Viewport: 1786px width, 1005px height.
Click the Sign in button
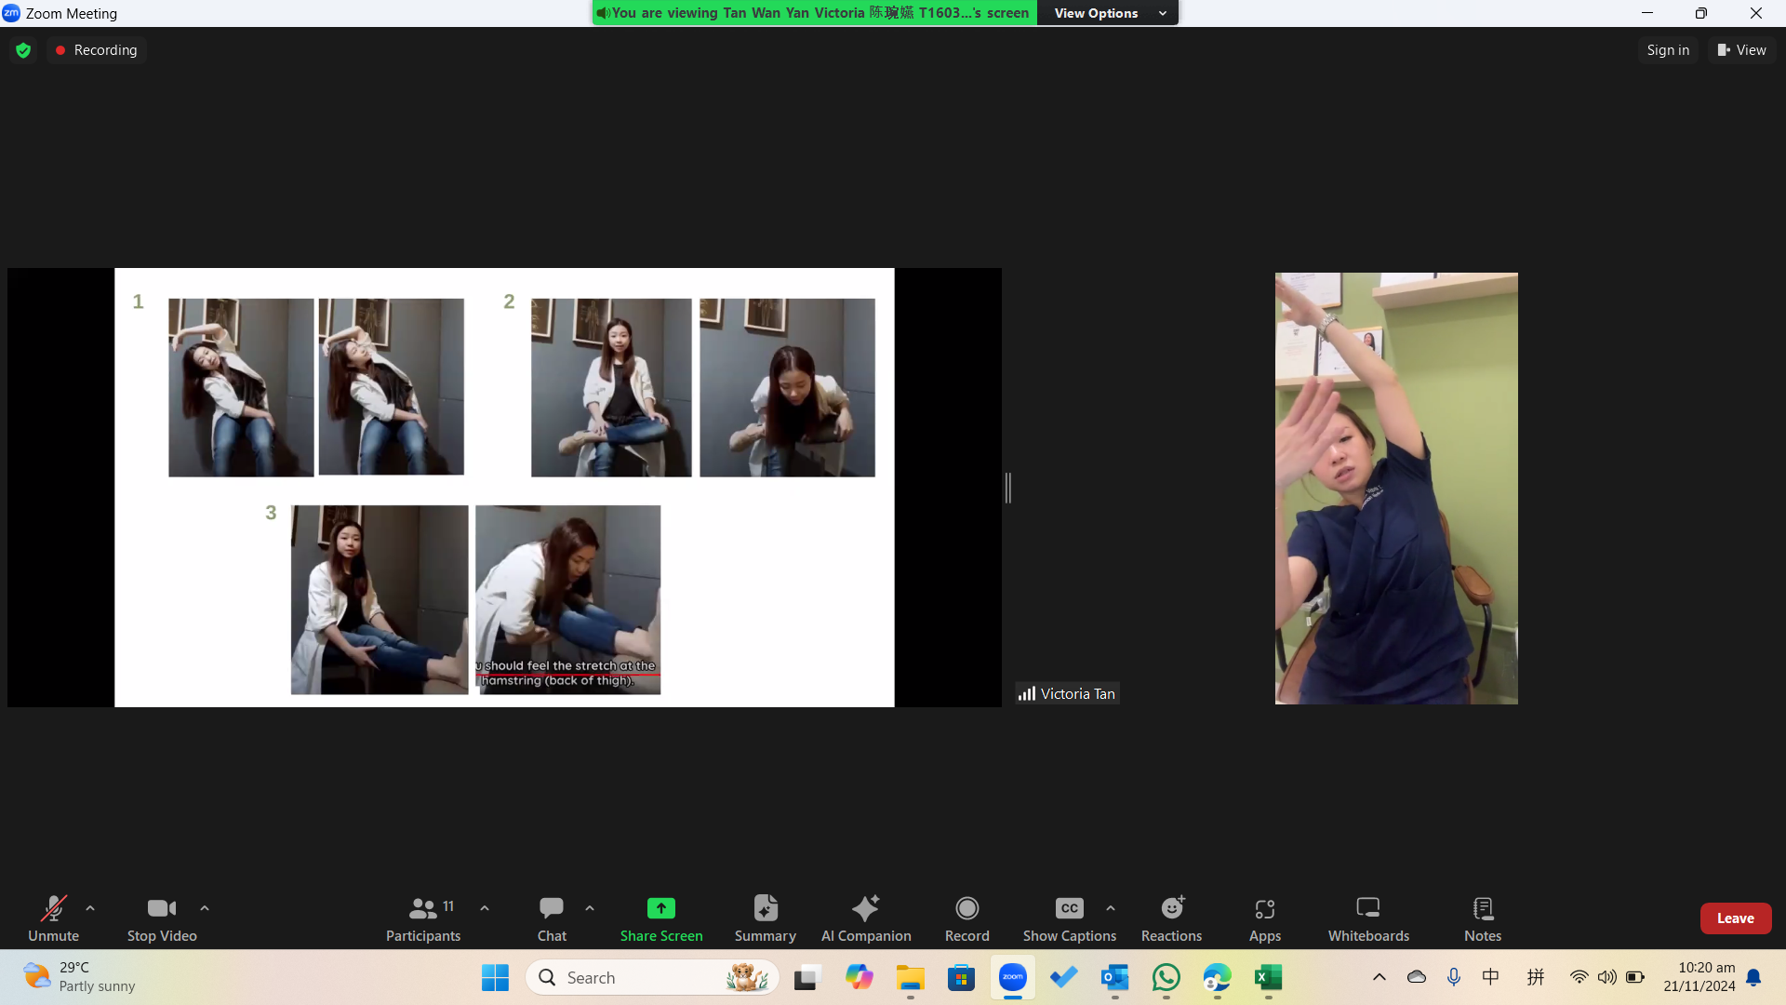[1667, 50]
